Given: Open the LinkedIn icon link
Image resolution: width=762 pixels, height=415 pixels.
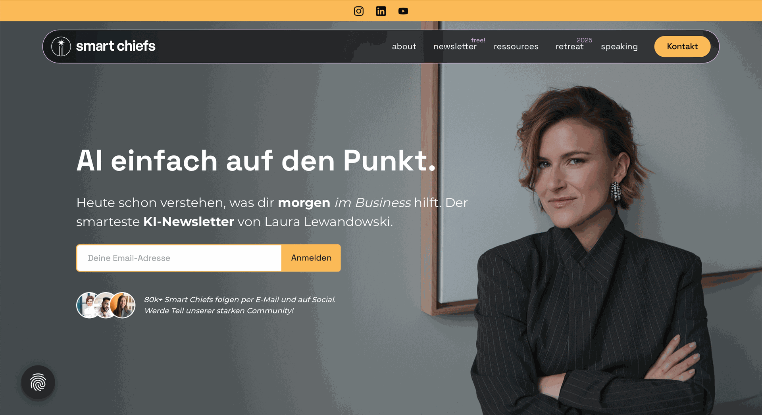Looking at the screenshot, I should pyautogui.click(x=381, y=11).
